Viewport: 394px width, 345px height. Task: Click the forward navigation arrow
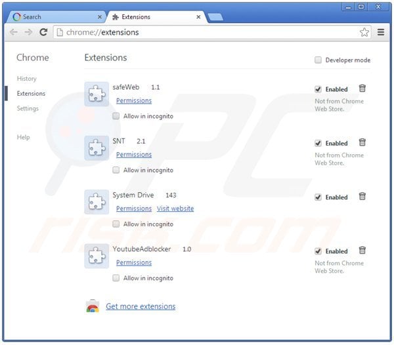(x=28, y=32)
